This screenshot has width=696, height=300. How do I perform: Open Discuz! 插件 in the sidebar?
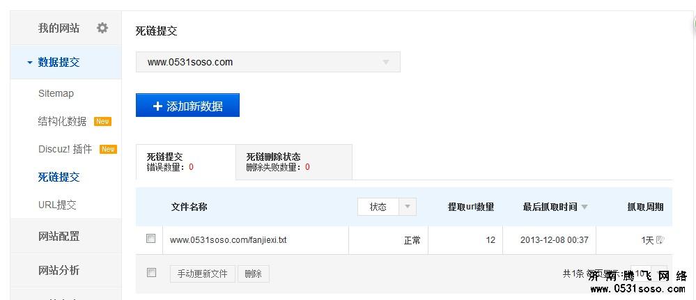tap(65, 150)
